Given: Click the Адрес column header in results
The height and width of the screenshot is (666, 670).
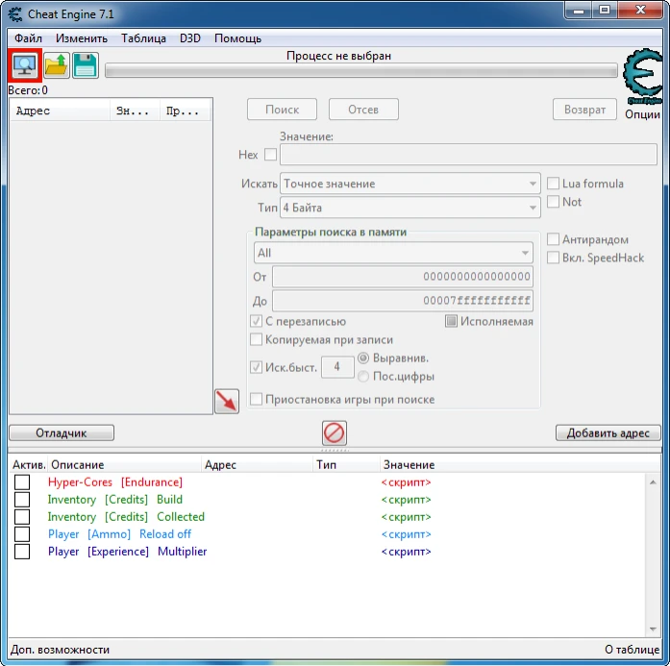Looking at the screenshot, I should (60, 111).
